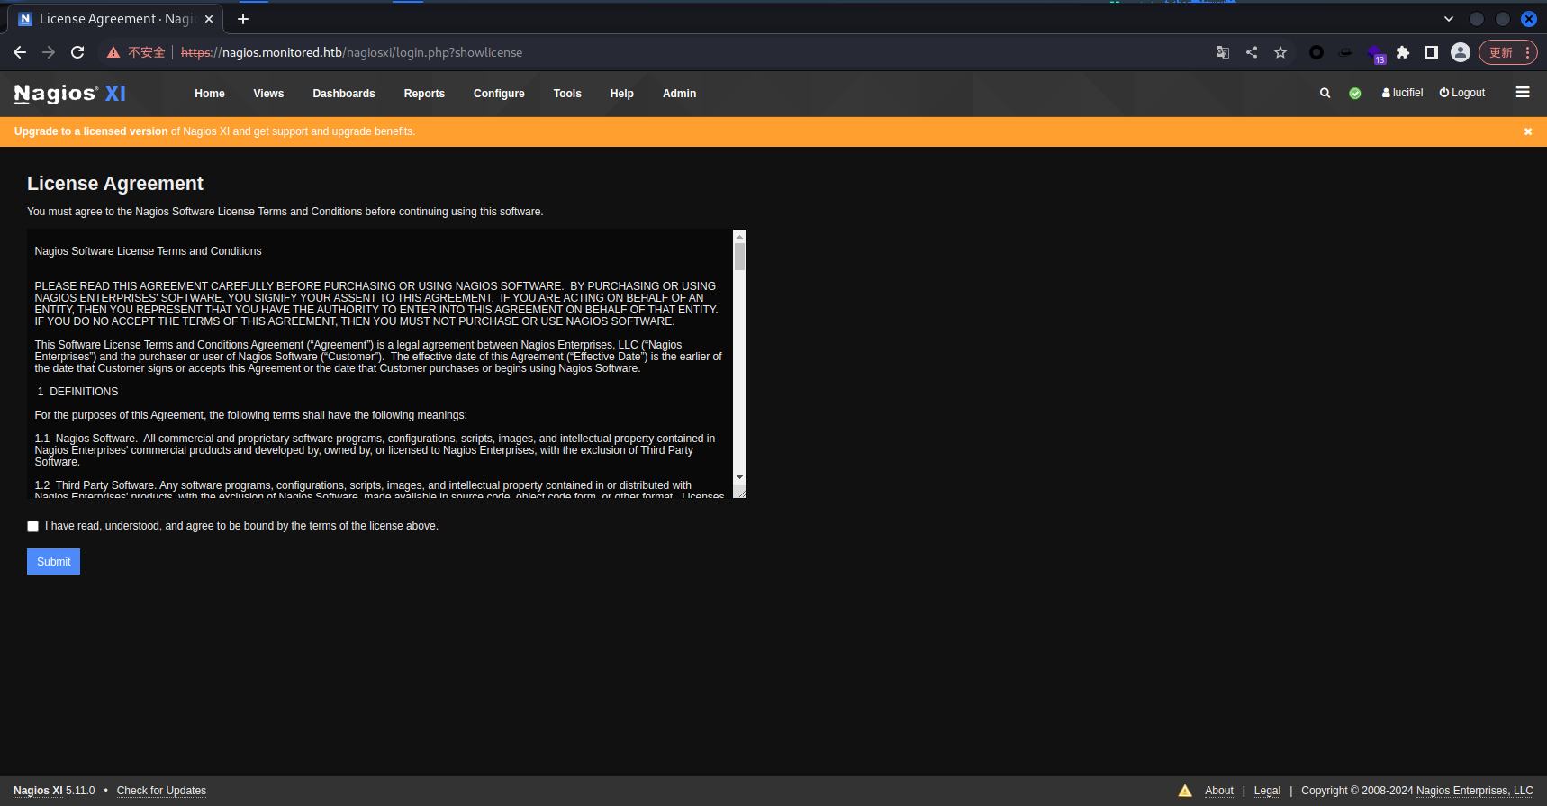This screenshot has width=1547, height=806.
Task: Click the URL address bar
Action: click(x=693, y=52)
